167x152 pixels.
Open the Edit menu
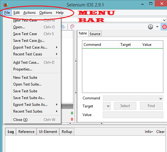coord(17,13)
